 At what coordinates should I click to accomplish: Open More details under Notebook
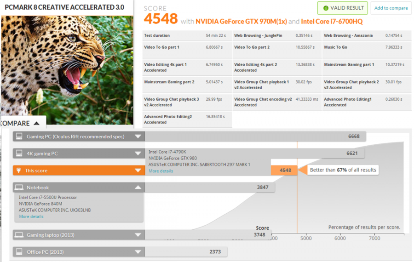(31, 216)
